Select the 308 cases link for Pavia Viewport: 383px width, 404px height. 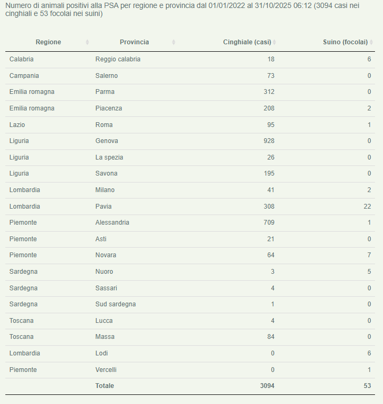pos(269,206)
